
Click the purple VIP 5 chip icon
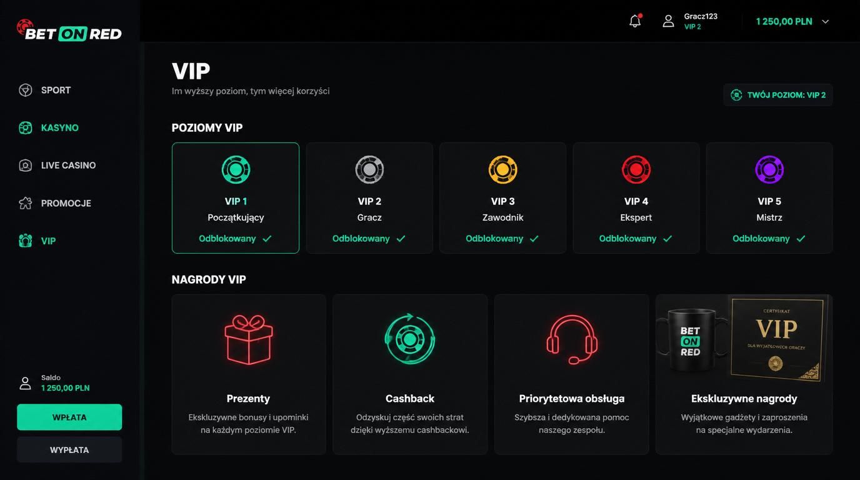(769, 169)
